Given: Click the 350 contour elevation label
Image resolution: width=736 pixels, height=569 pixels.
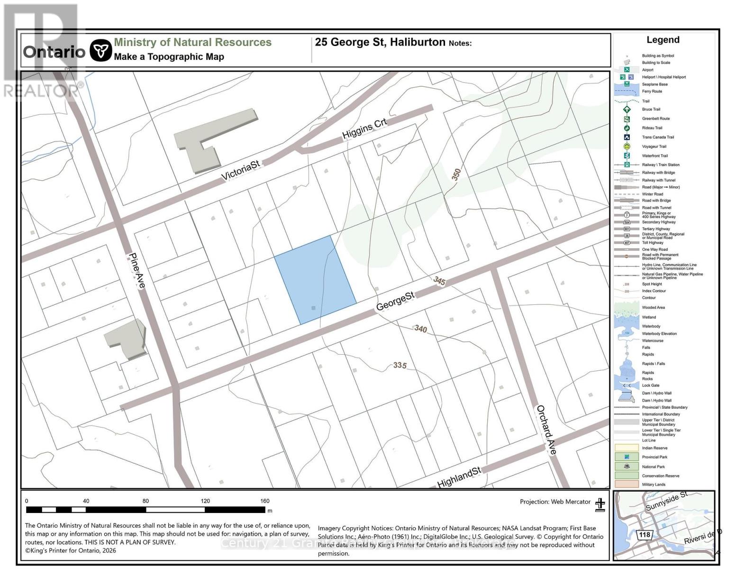Looking at the screenshot, I should [x=456, y=174].
